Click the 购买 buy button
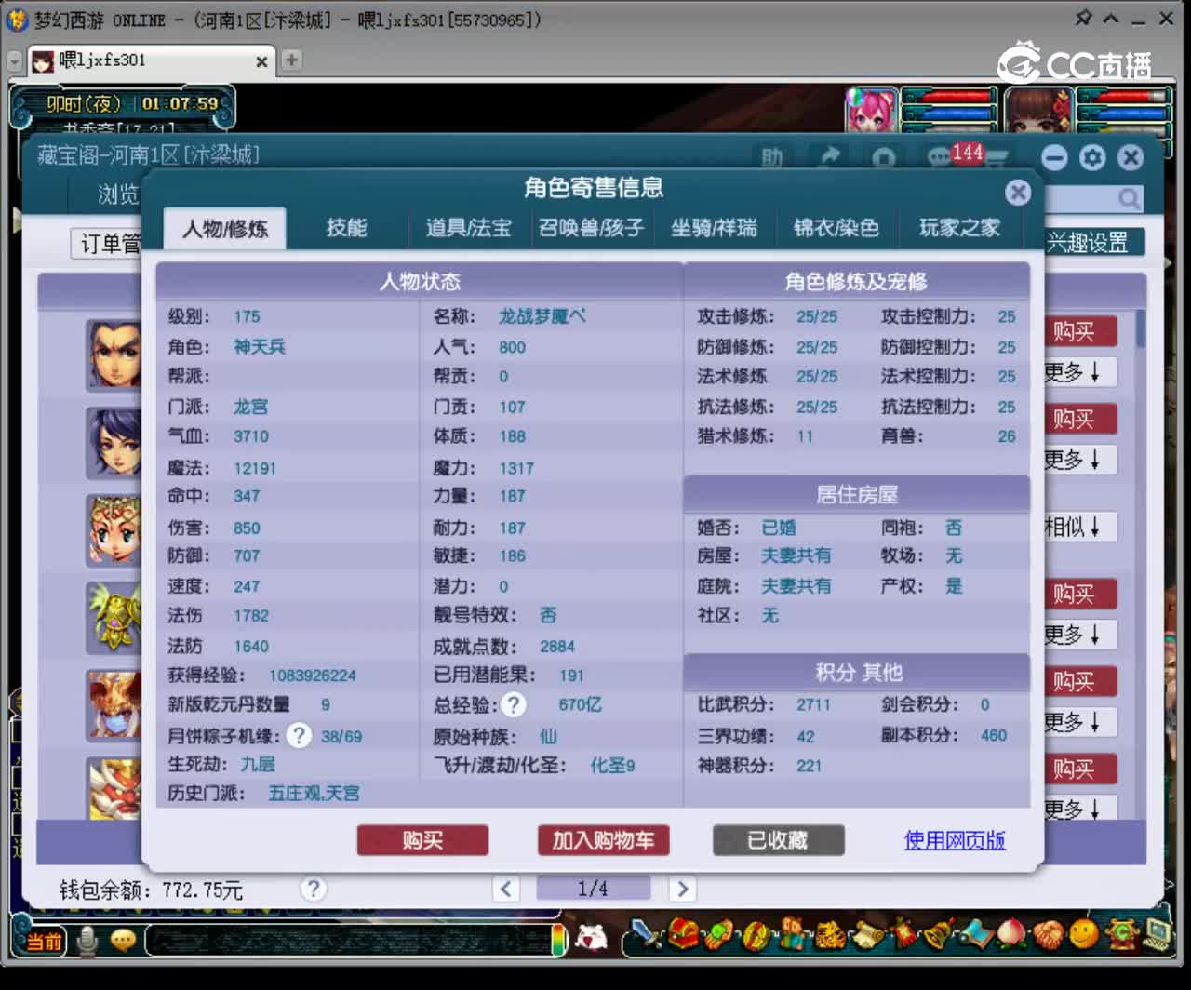 pos(422,839)
